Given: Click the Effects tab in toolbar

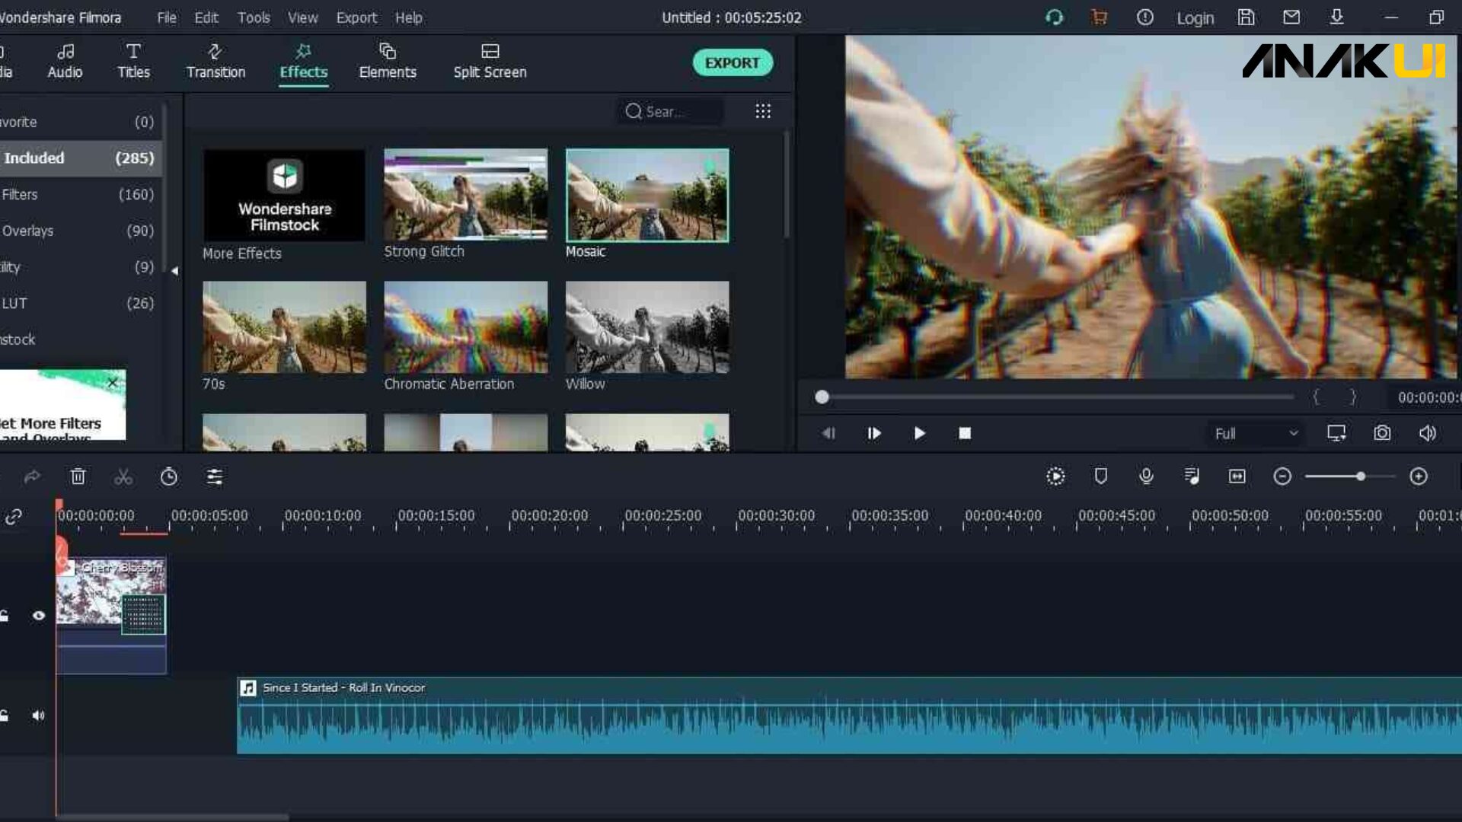Looking at the screenshot, I should (x=302, y=60).
